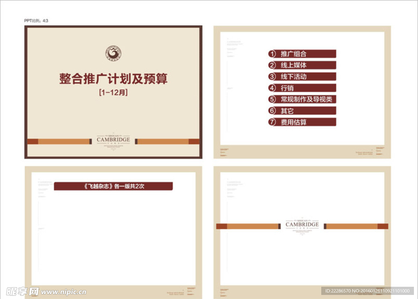
Task: Click the circled number 5 beside 常规制作及导视类
Action: tap(272, 99)
